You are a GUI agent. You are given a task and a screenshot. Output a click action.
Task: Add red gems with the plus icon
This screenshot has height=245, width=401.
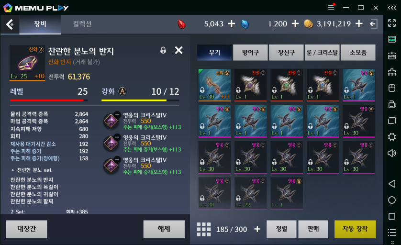pyautogui.click(x=232, y=24)
